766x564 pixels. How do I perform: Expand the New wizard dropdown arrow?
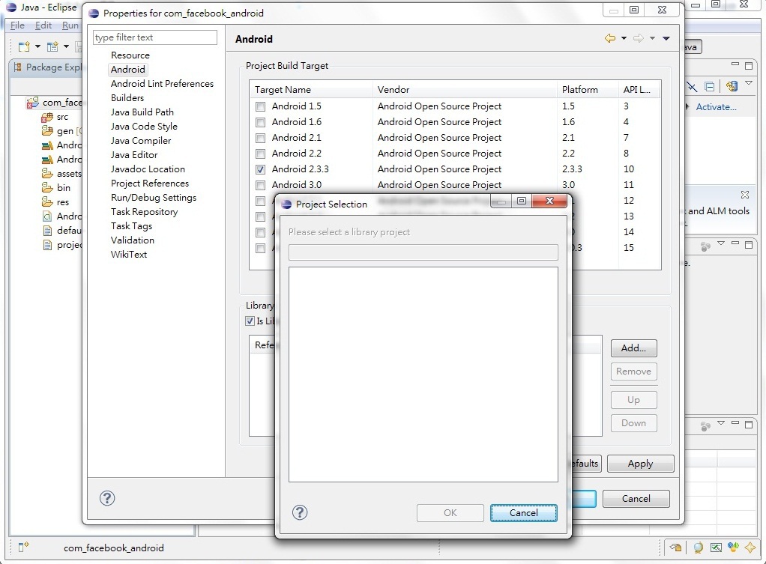(x=37, y=46)
